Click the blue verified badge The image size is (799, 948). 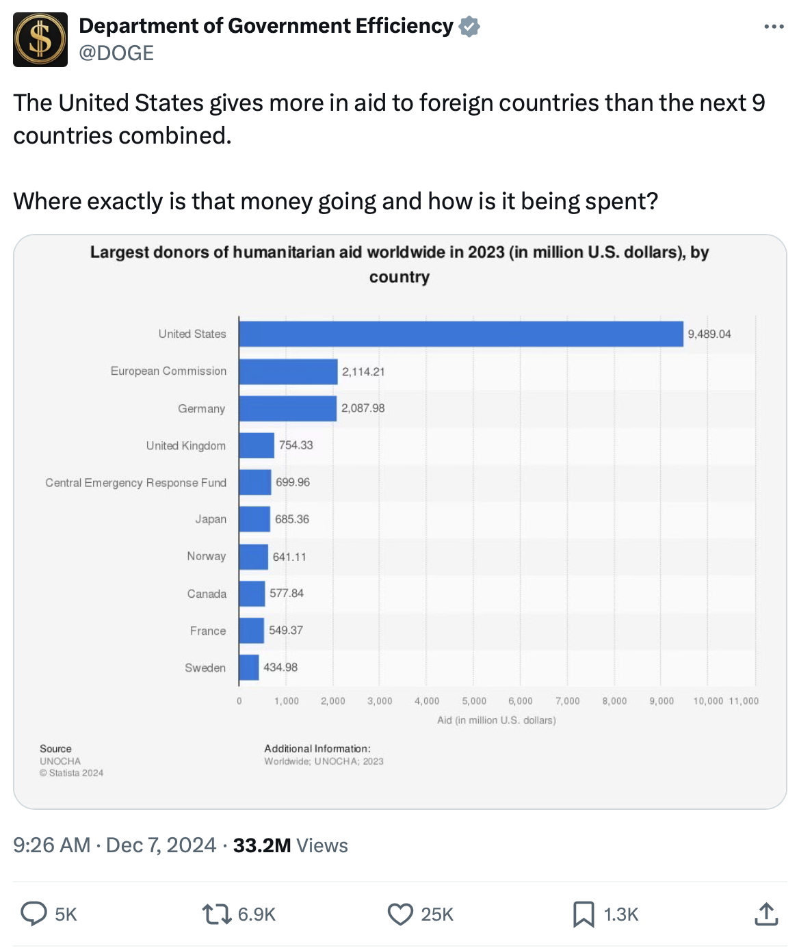point(469,27)
